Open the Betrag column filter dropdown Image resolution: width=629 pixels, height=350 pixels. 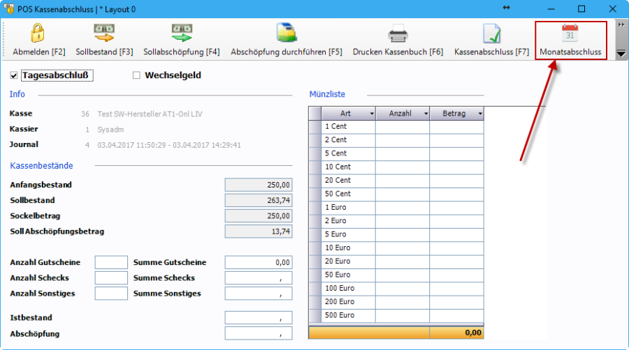click(x=479, y=114)
